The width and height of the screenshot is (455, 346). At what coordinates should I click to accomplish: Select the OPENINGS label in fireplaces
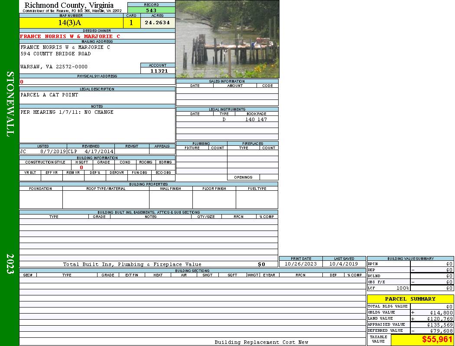click(x=243, y=177)
